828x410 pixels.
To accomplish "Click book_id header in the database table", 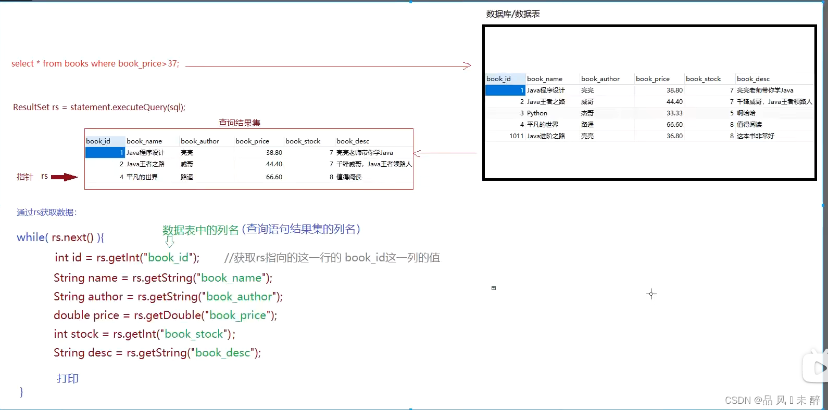I will (498, 78).
